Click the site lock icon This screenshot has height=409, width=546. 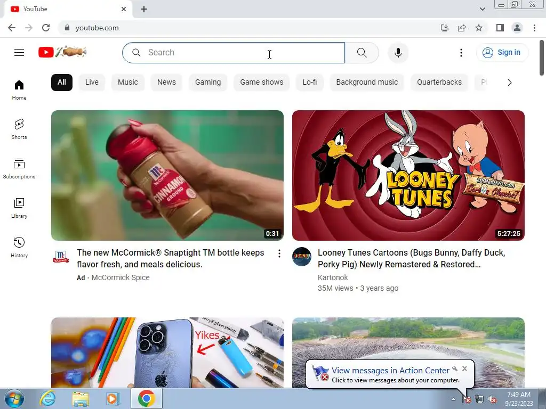coord(67,28)
